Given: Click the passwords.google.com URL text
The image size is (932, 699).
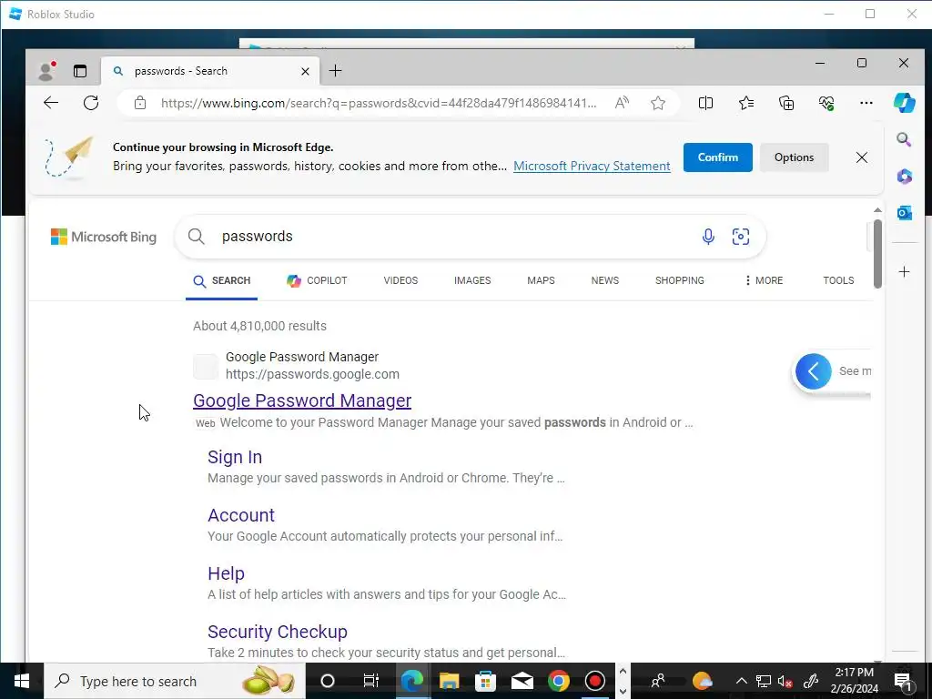Looking at the screenshot, I should [x=312, y=374].
